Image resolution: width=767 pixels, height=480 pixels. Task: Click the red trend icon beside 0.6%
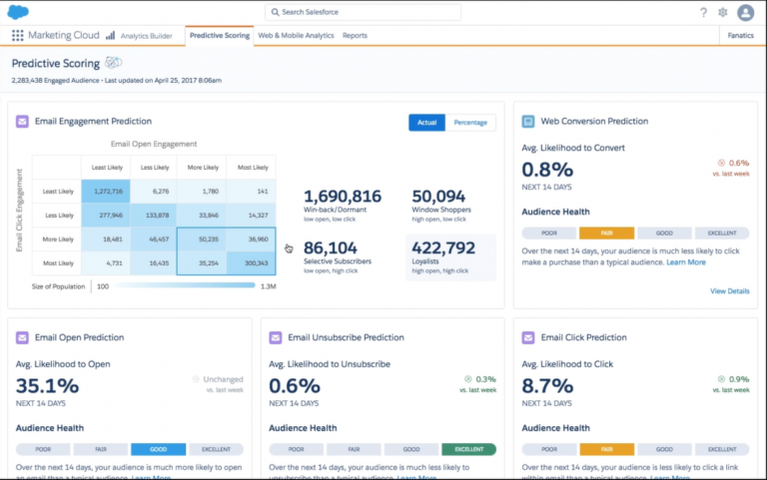click(721, 163)
